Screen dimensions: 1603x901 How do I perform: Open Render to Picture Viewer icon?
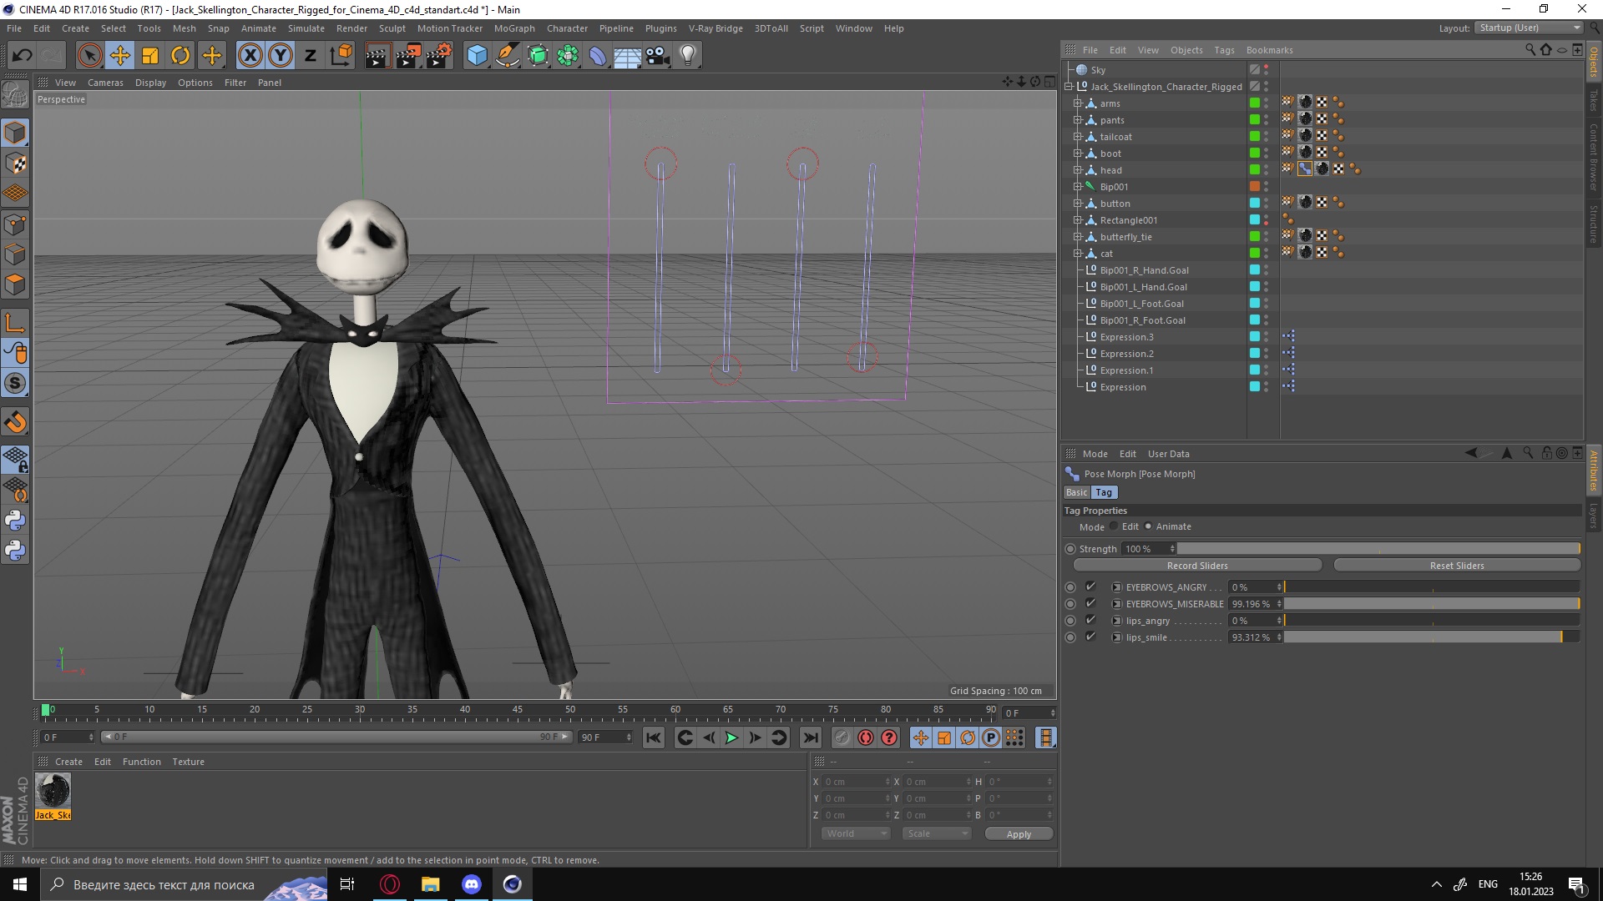pyautogui.click(x=408, y=56)
